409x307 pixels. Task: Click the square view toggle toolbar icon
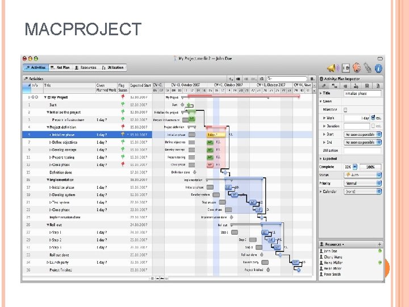(x=346, y=68)
